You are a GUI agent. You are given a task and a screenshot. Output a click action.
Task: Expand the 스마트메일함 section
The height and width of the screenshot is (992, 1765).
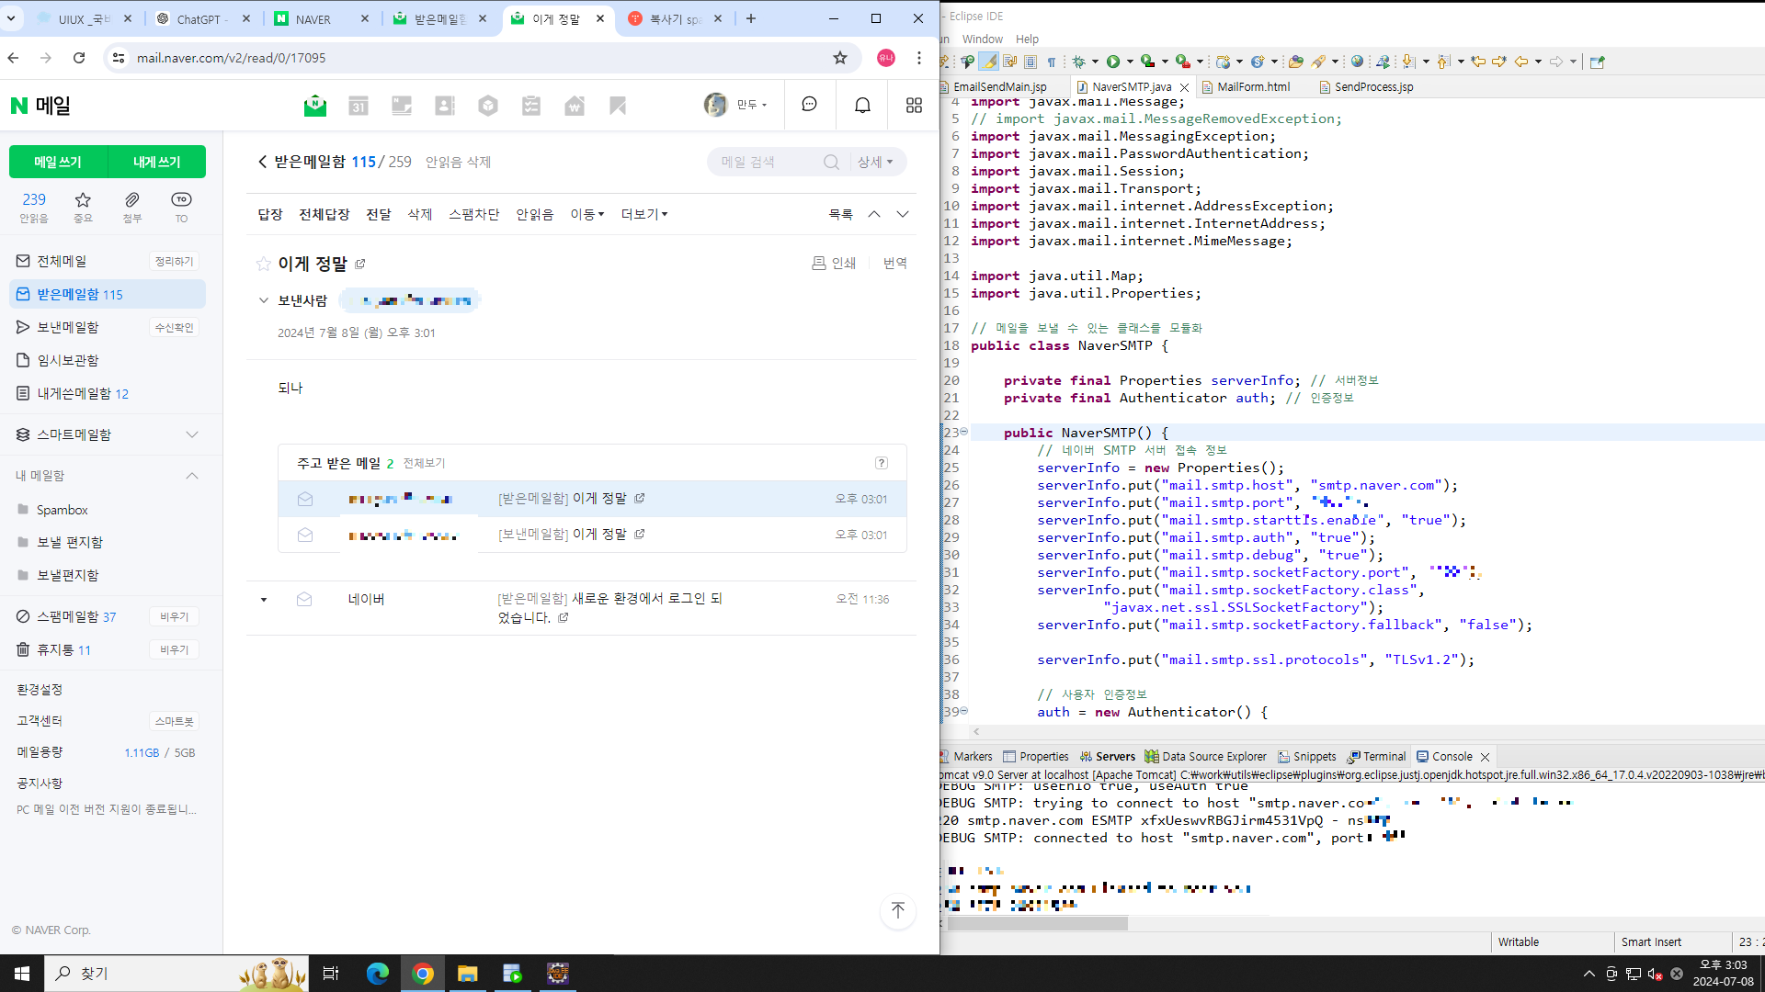(x=192, y=434)
